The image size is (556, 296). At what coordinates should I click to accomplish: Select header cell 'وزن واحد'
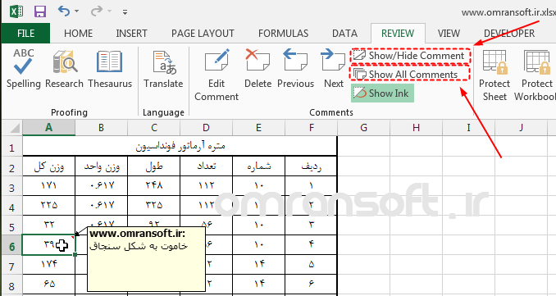tap(102, 166)
